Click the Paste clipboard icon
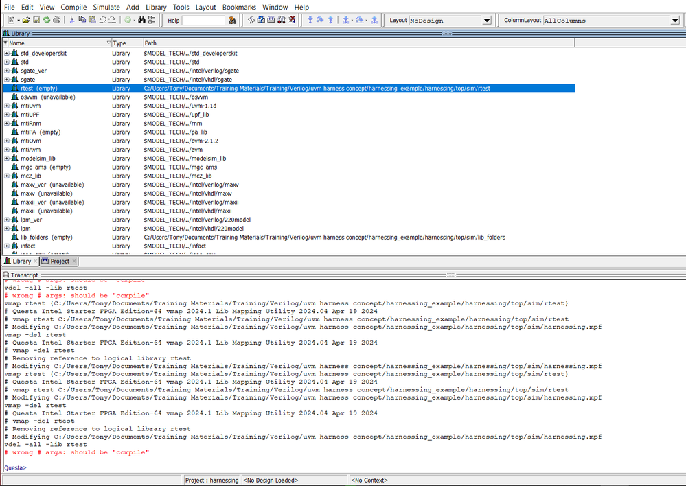Viewport: 686px width, 486px height. click(x=92, y=21)
